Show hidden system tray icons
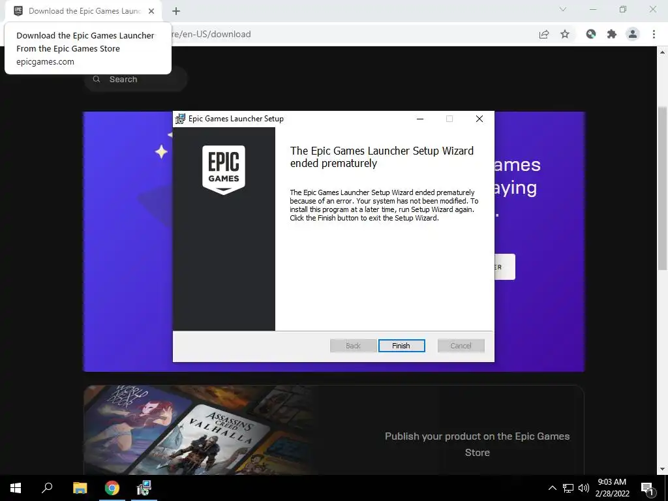 tap(552, 488)
